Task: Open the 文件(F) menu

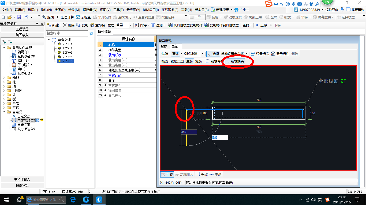Action: (x=7, y=10)
